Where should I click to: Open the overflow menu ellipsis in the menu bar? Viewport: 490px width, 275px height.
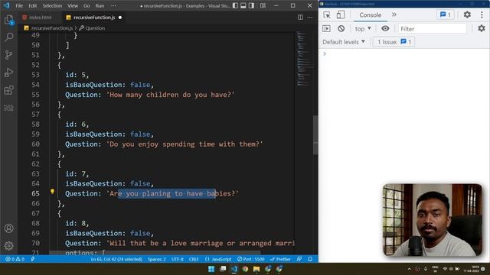pos(113,5)
